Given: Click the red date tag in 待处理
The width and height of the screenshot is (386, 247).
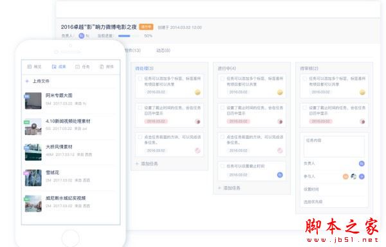Looking at the screenshot, I should [x=156, y=122].
